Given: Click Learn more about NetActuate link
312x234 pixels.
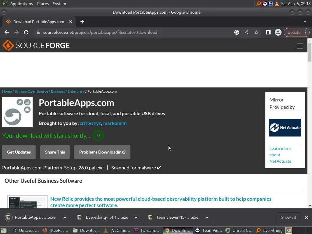Looking at the screenshot, I should (280, 155).
